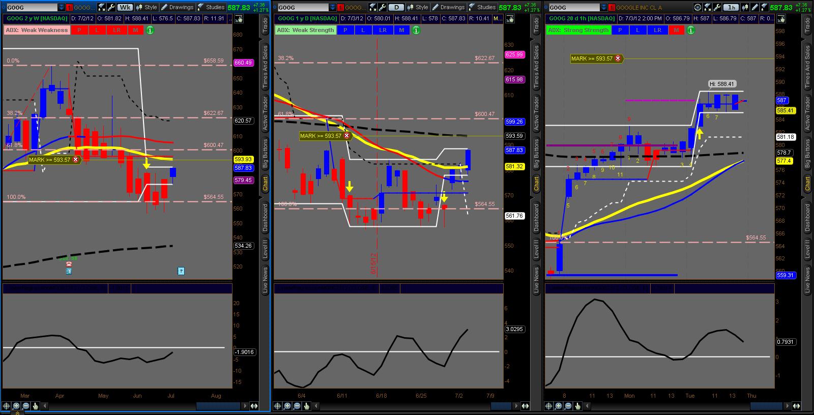Screen dimensions: 814x415
Task: Click zoom out icon below weekly chart
Action: pyautogui.click(x=26, y=406)
